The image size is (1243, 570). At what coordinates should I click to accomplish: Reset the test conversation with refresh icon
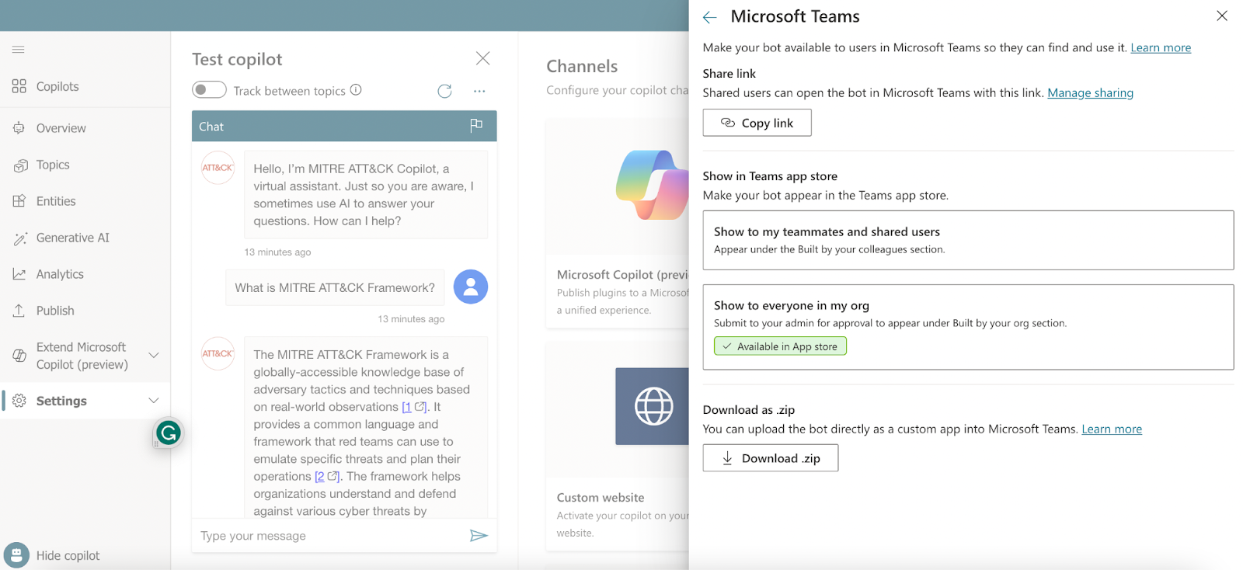tap(444, 91)
